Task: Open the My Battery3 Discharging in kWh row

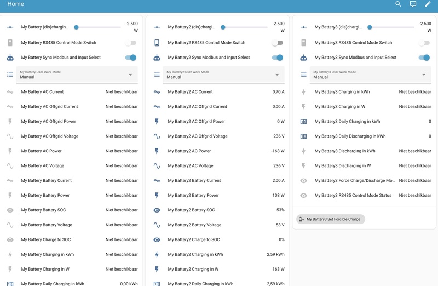Action: [x=366, y=151]
